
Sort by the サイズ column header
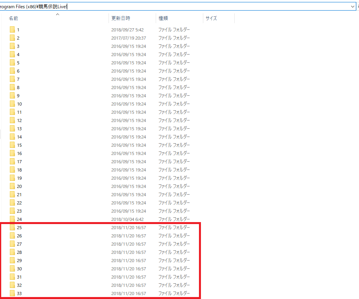tap(211, 18)
